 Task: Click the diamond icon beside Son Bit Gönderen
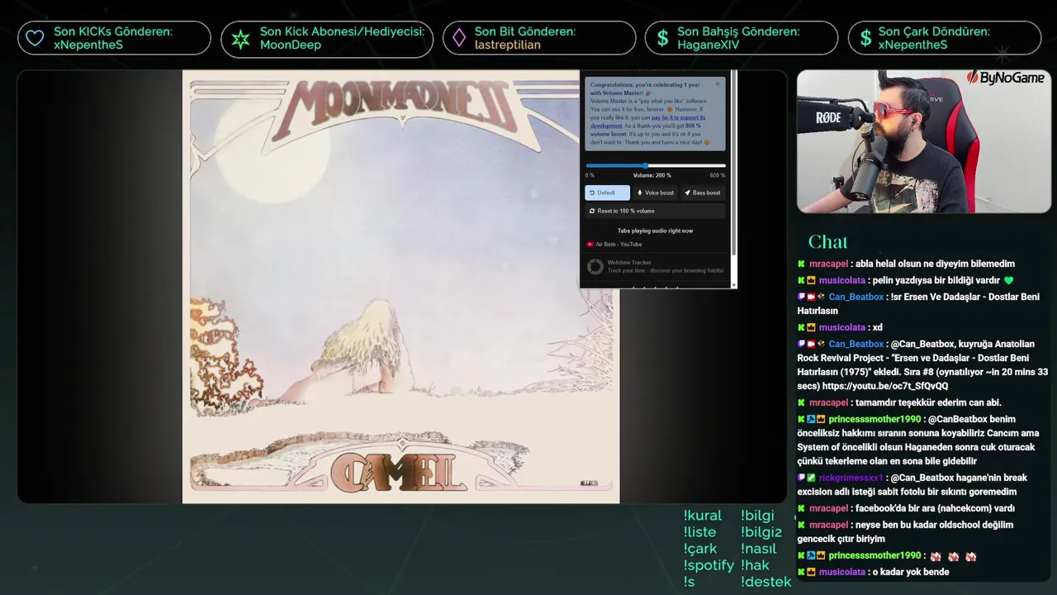click(458, 38)
